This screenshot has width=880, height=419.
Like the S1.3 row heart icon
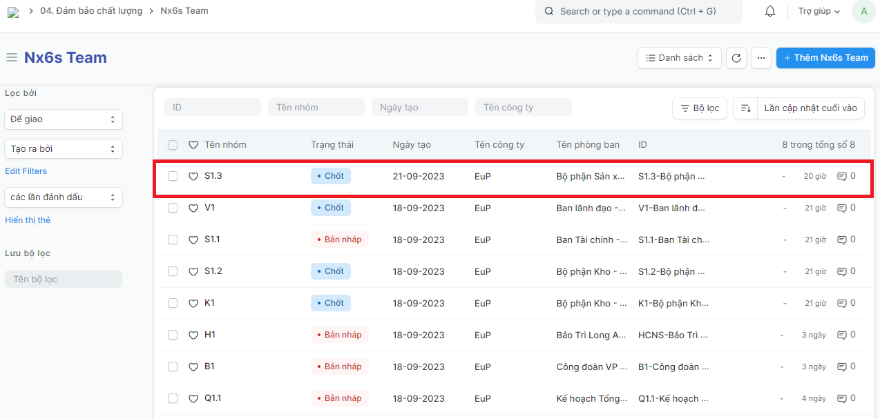pos(193,176)
